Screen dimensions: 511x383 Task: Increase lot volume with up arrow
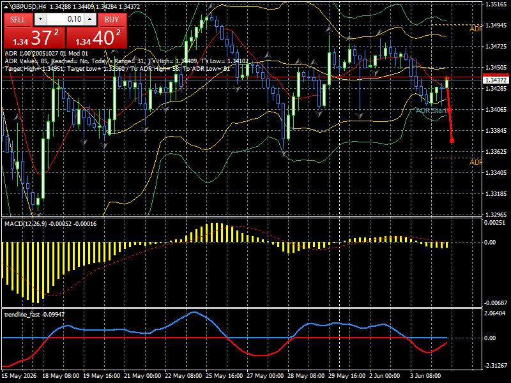coord(90,19)
